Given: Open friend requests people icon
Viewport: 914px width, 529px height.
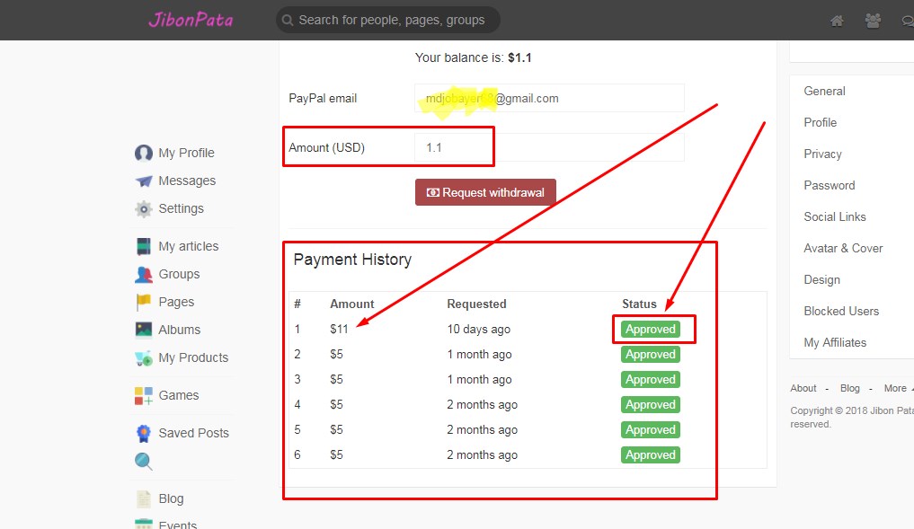Looking at the screenshot, I should (x=873, y=21).
